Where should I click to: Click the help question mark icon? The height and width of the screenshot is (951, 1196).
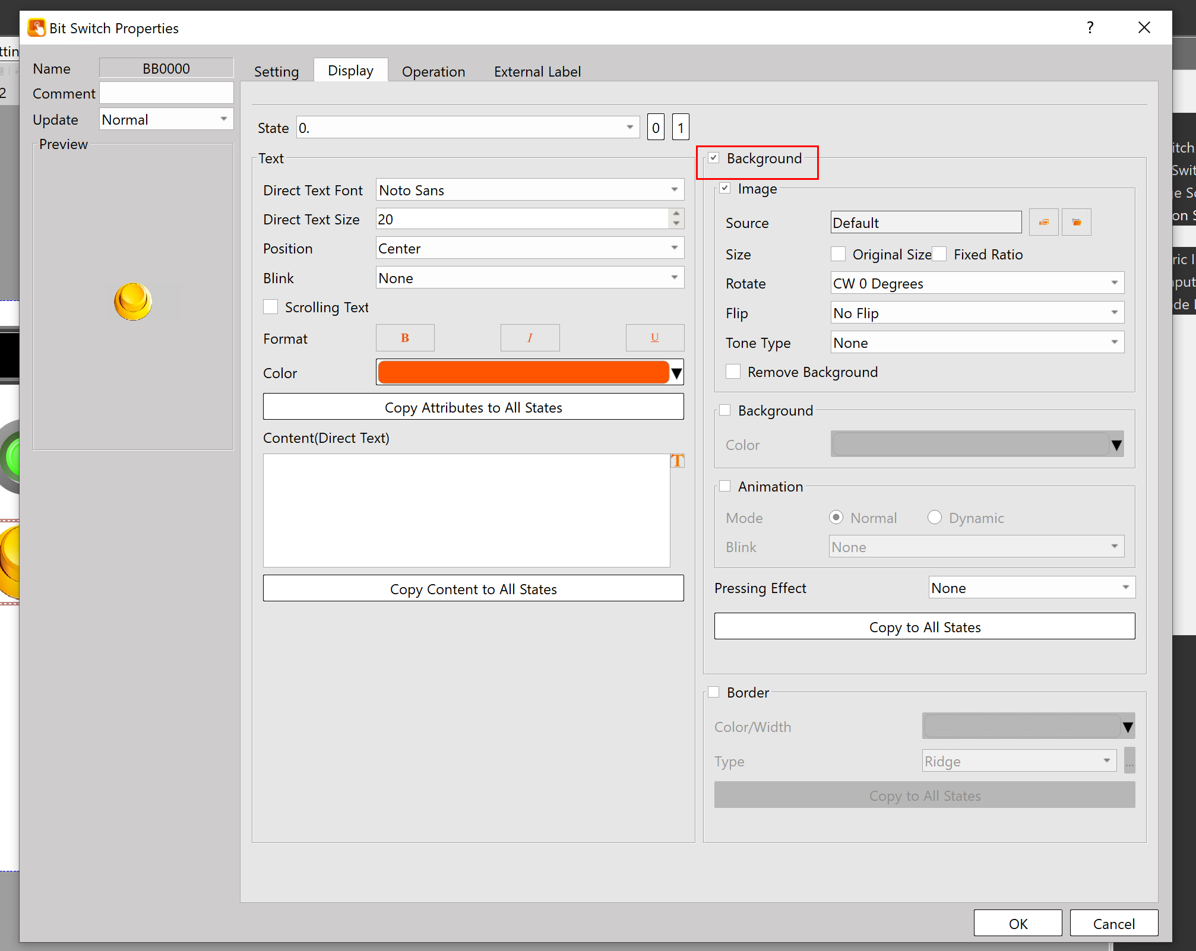(1090, 27)
